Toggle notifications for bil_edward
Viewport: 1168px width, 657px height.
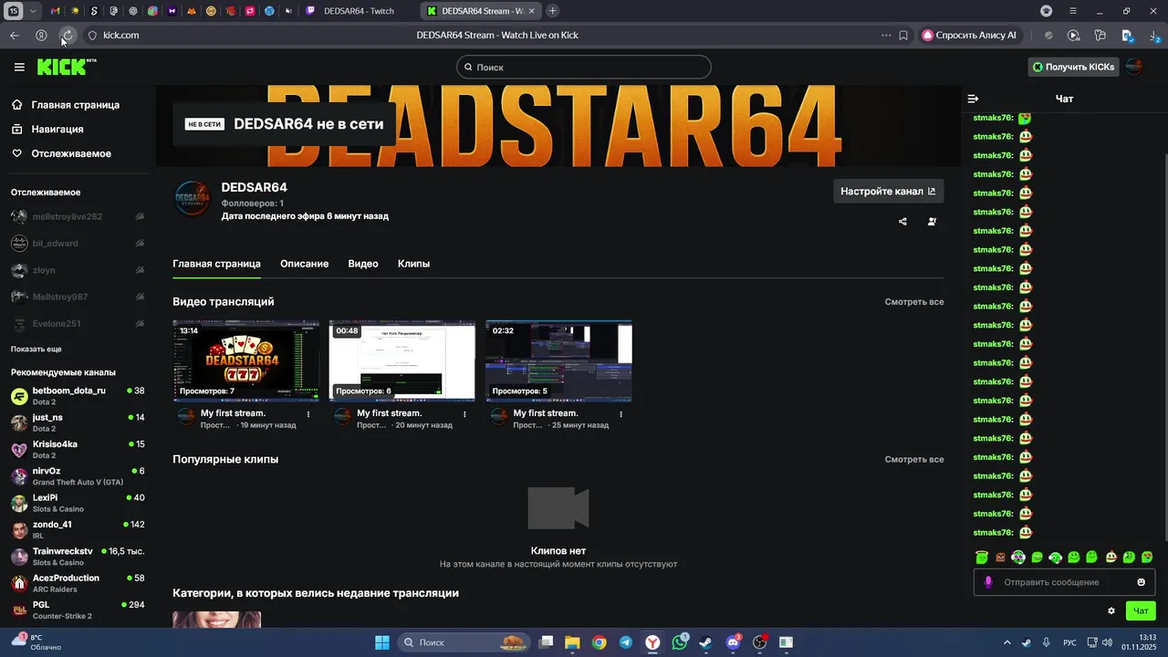[140, 244]
